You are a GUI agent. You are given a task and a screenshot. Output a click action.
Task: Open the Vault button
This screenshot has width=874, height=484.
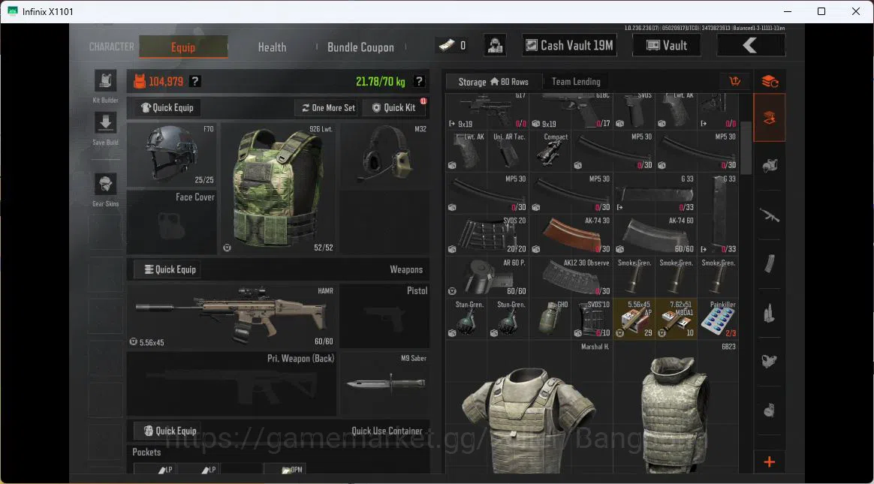667,46
